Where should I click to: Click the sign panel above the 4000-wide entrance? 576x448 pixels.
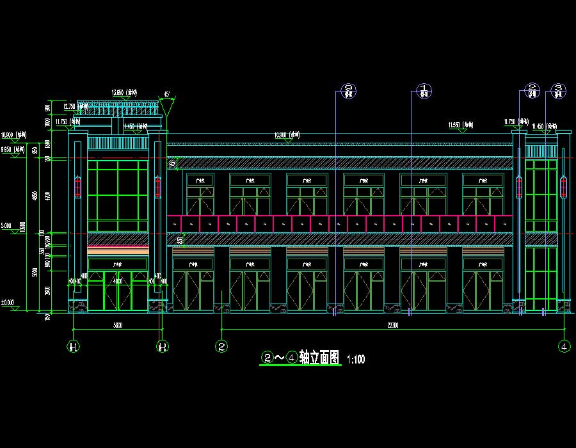118,264
